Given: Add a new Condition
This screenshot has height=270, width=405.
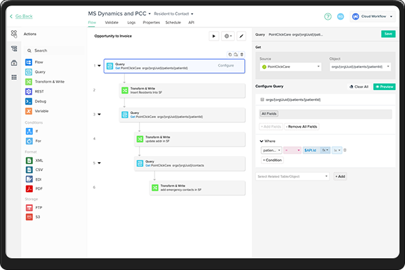Looking at the screenshot, I should coord(273,160).
